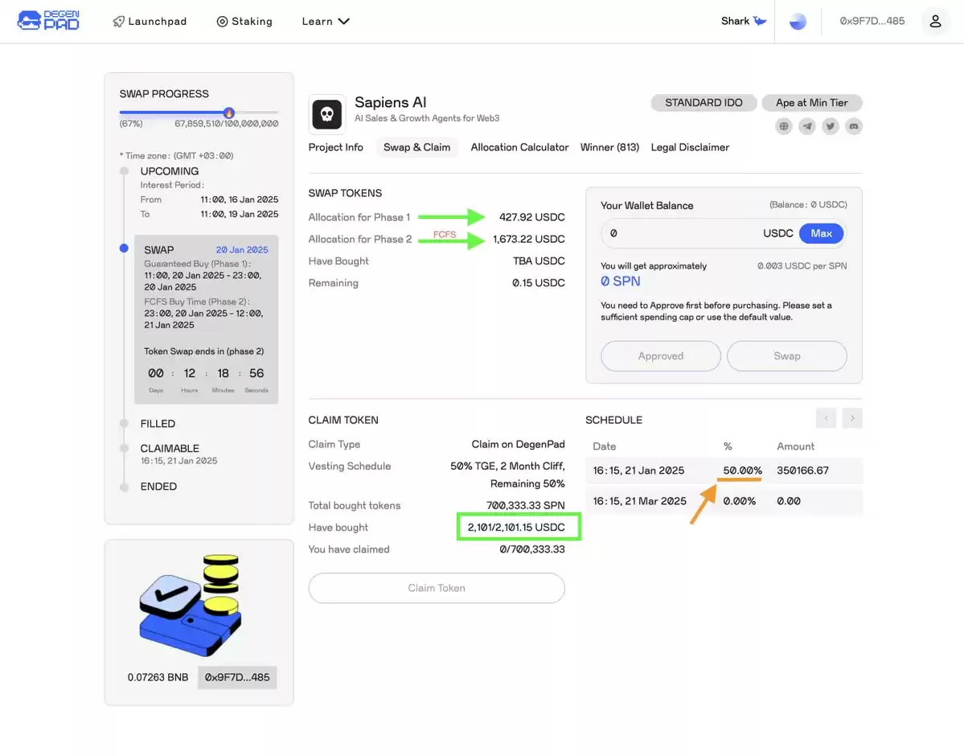Expand the Learn dropdown menu
964x756 pixels.
pyautogui.click(x=326, y=22)
